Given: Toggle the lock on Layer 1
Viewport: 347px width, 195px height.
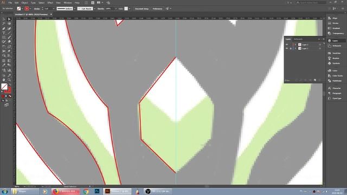Looking at the screenshot, I should pos(291,48).
